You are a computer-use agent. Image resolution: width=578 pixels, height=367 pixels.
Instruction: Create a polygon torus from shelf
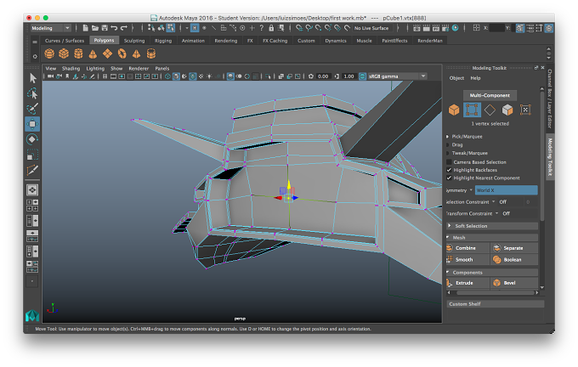click(x=122, y=54)
